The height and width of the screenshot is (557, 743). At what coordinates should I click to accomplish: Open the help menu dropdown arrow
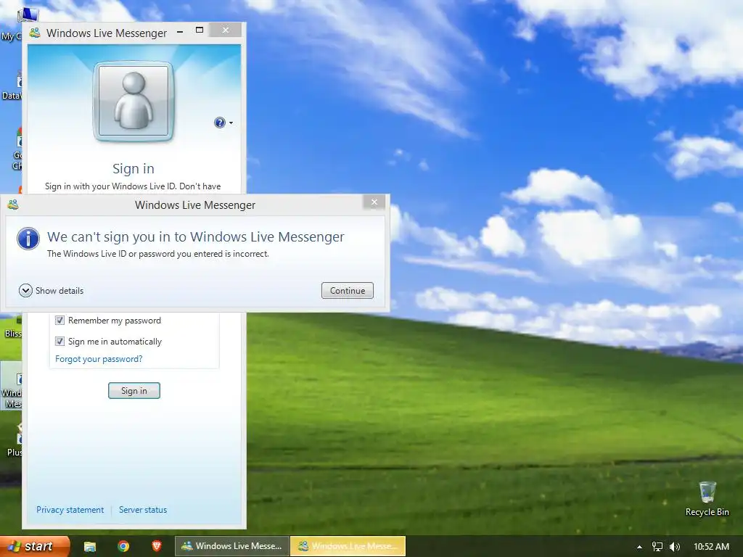coord(231,123)
